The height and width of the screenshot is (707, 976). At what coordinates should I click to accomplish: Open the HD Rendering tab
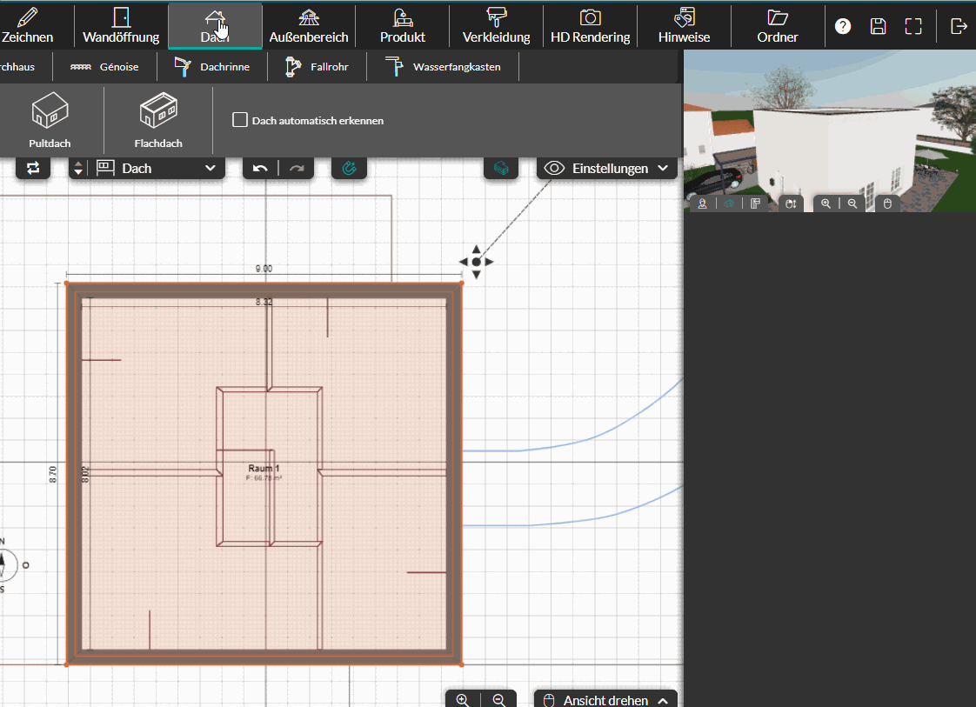pos(590,26)
